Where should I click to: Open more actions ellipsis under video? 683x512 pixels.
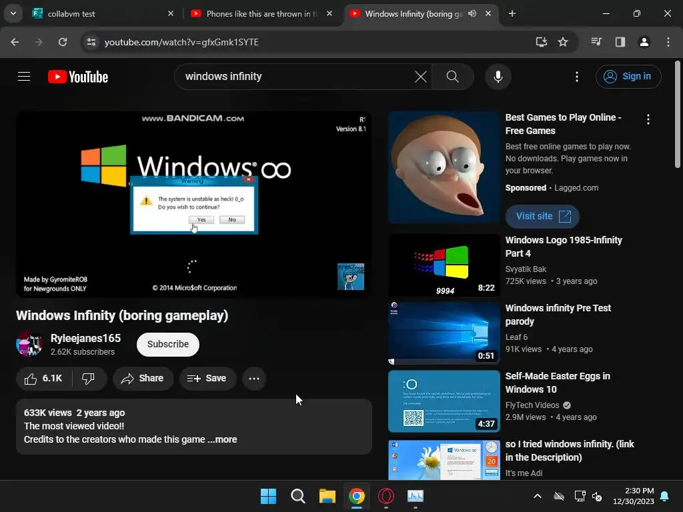pyautogui.click(x=254, y=379)
